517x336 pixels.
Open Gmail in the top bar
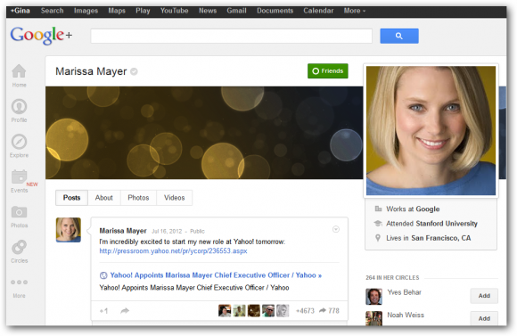point(236,11)
